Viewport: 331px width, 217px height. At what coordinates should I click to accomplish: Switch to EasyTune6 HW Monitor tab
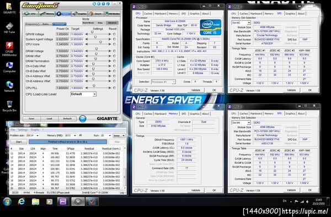click(x=112, y=14)
